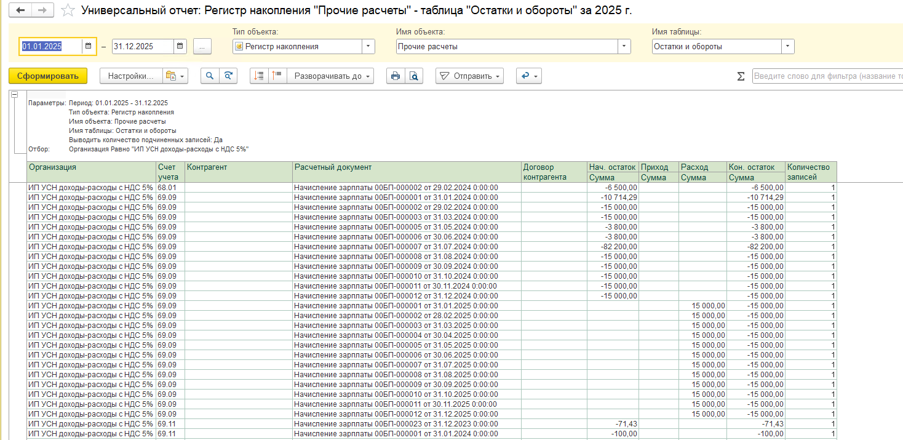Open calendar for start date 01.01.2025

[89, 46]
